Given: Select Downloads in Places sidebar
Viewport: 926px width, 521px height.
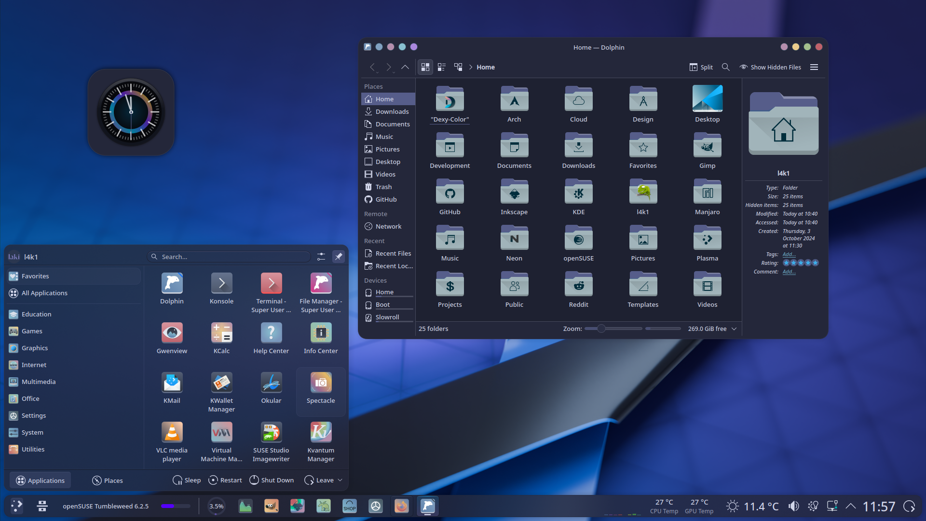Looking at the screenshot, I should [388, 111].
